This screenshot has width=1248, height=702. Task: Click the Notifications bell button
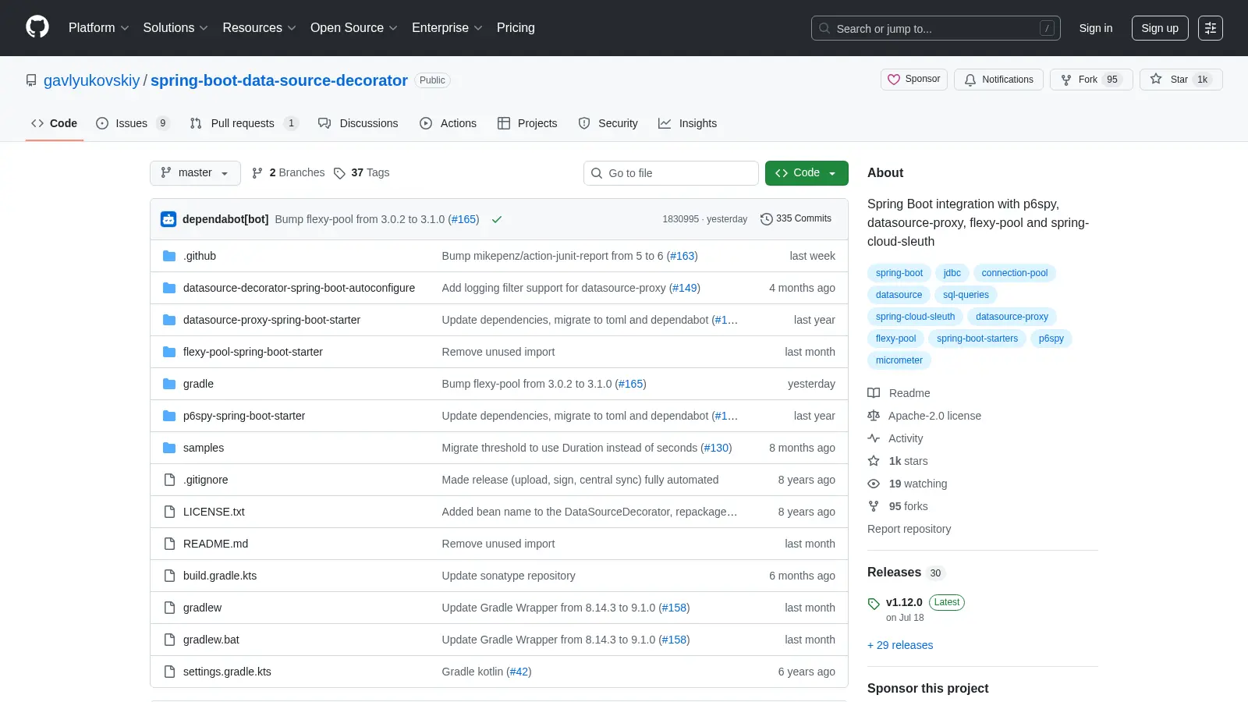click(x=998, y=80)
